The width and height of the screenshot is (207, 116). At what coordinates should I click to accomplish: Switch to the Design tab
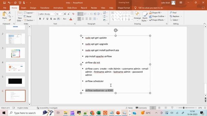(33, 8)
